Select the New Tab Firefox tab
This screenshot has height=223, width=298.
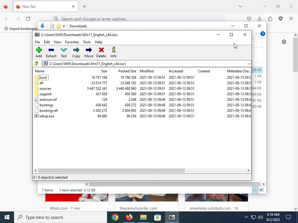pyautogui.click(x=46, y=6)
